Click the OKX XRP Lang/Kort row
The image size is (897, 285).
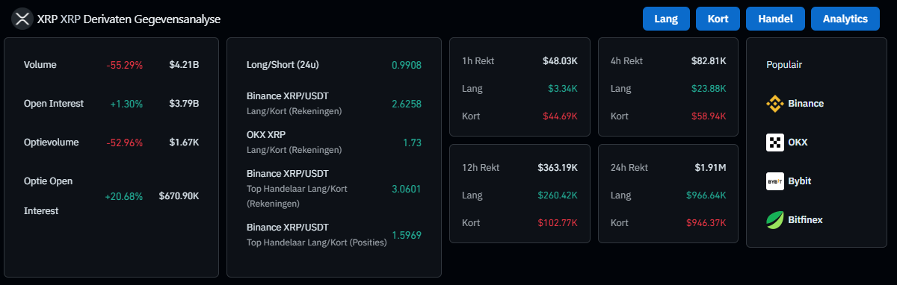click(334, 142)
